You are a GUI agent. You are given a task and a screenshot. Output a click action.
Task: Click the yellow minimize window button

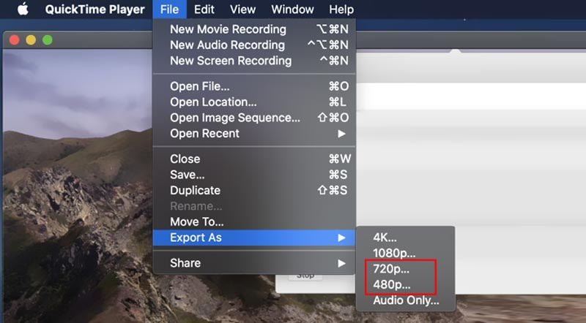click(31, 40)
